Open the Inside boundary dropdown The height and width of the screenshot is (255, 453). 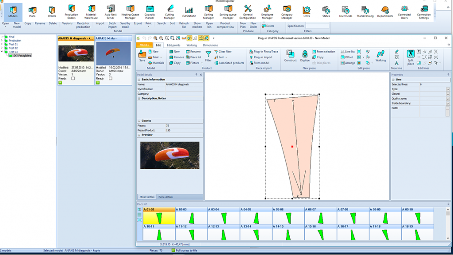click(x=448, y=103)
